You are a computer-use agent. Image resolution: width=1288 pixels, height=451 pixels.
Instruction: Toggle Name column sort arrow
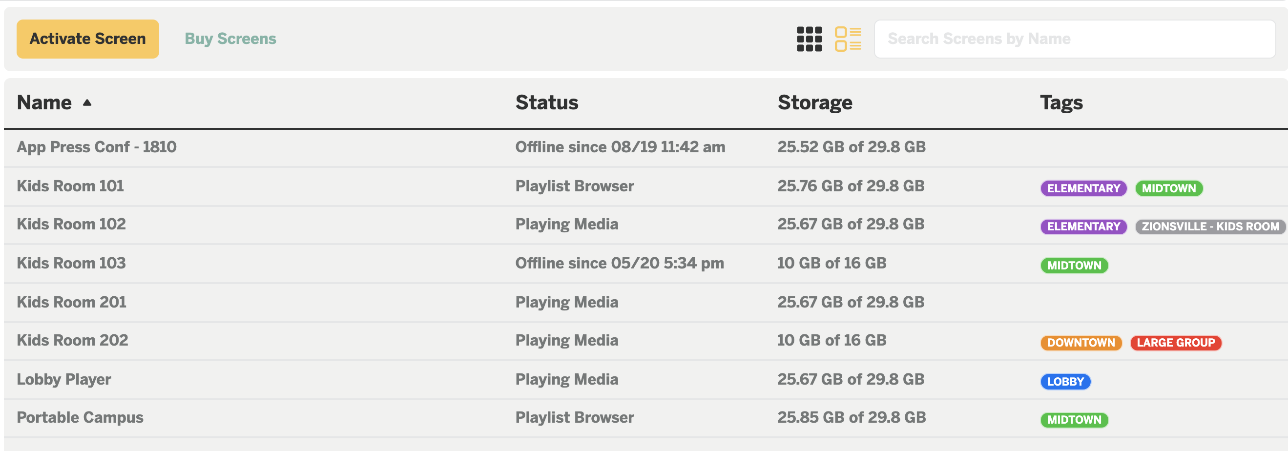(87, 102)
